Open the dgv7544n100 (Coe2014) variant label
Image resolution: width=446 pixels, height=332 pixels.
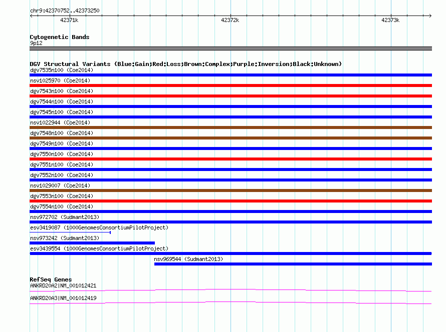point(62,101)
